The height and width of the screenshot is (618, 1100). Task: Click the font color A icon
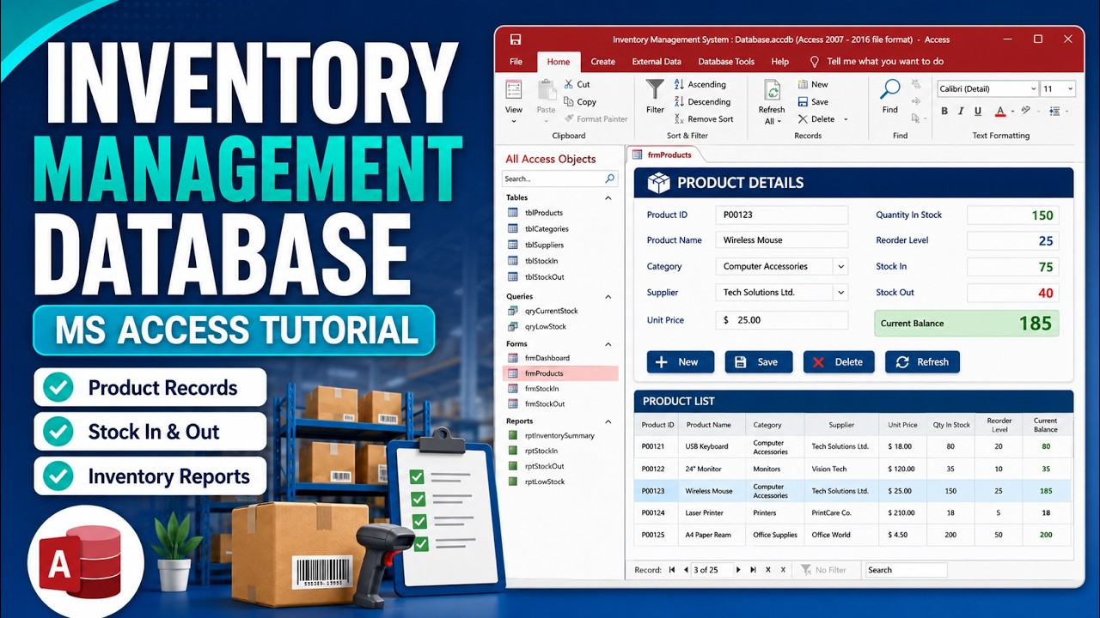click(x=1000, y=111)
